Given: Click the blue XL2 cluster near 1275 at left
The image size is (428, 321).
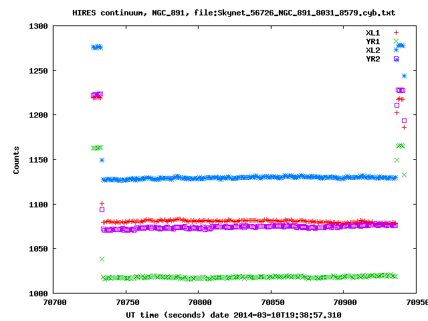Looking at the screenshot, I should 97,47.
